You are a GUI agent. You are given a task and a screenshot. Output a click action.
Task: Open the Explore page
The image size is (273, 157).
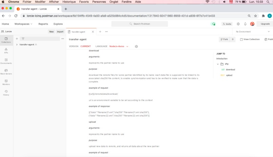pos(58,24)
